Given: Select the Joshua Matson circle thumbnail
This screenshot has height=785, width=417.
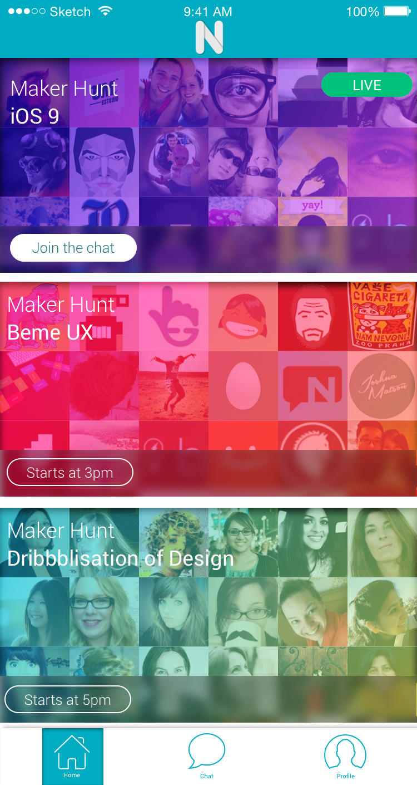Looking at the screenshot, I should [382, 385].
